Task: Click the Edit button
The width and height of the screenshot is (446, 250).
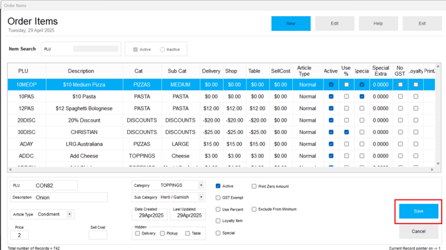Action: (x=334, y=23)
